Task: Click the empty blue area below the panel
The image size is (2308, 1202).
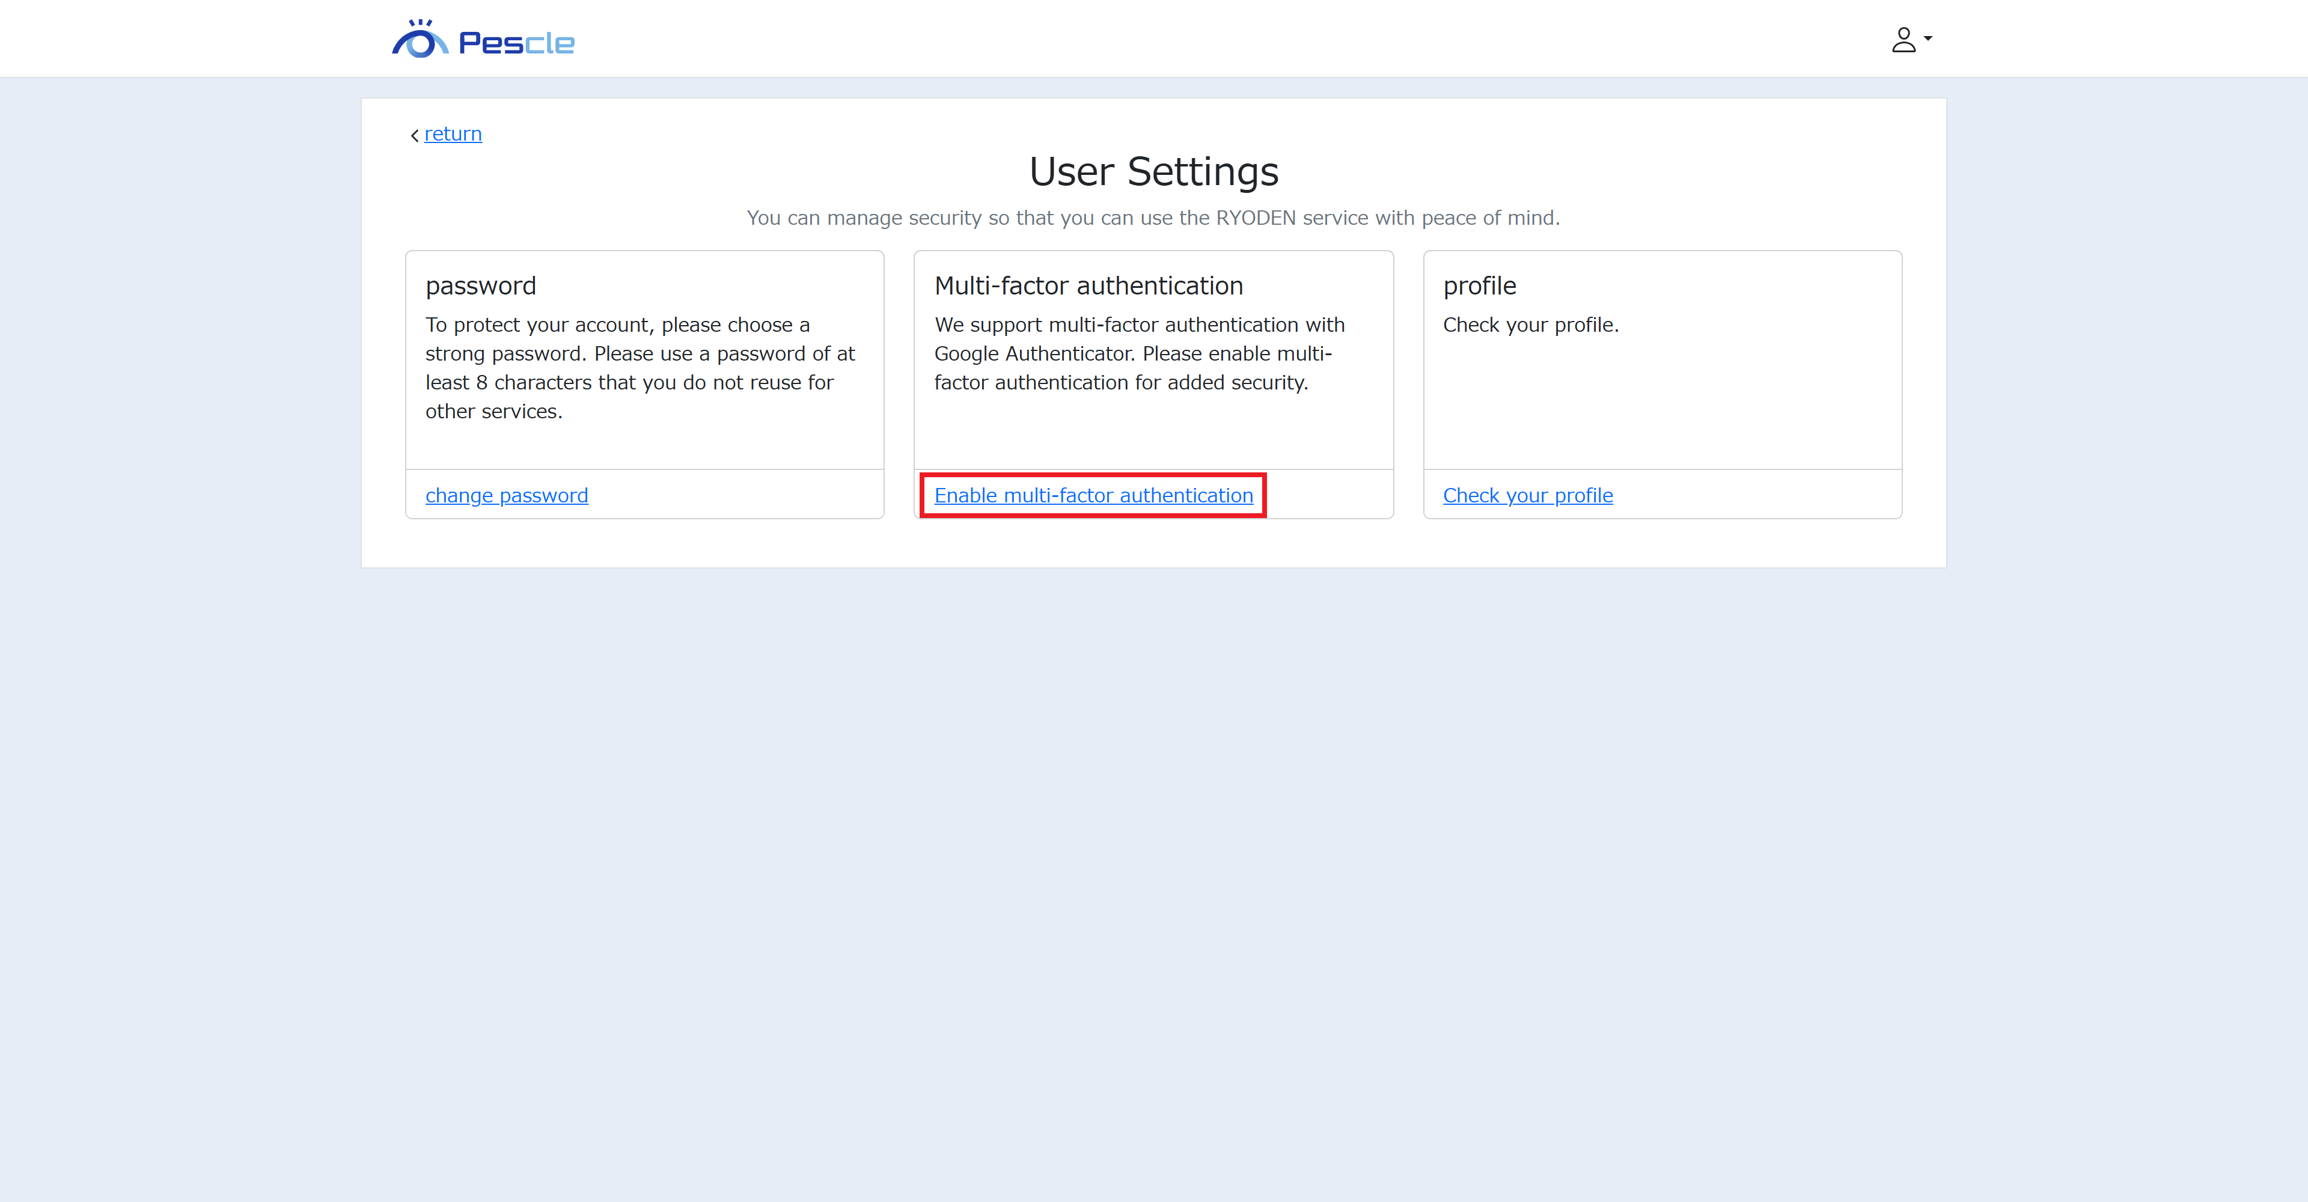Action: click(1153, 851)
